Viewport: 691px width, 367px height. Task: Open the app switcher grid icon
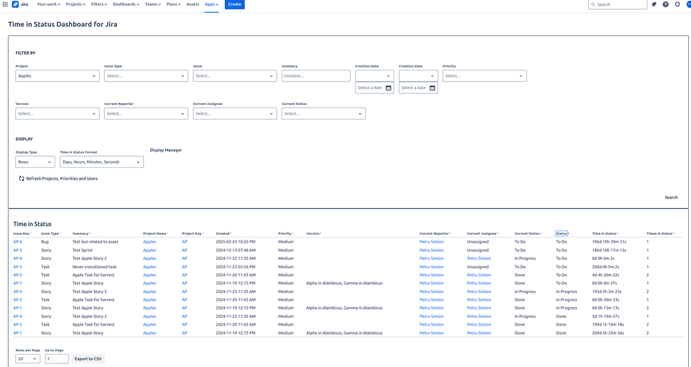5,4
